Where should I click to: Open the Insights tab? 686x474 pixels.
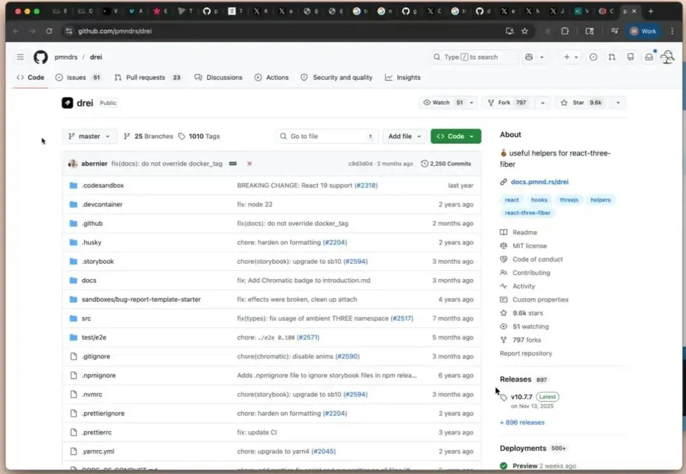(403, 77)
